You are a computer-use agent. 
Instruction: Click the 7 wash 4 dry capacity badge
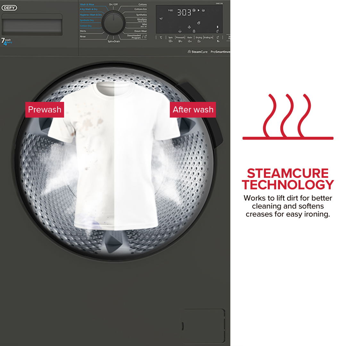[6, 41]
